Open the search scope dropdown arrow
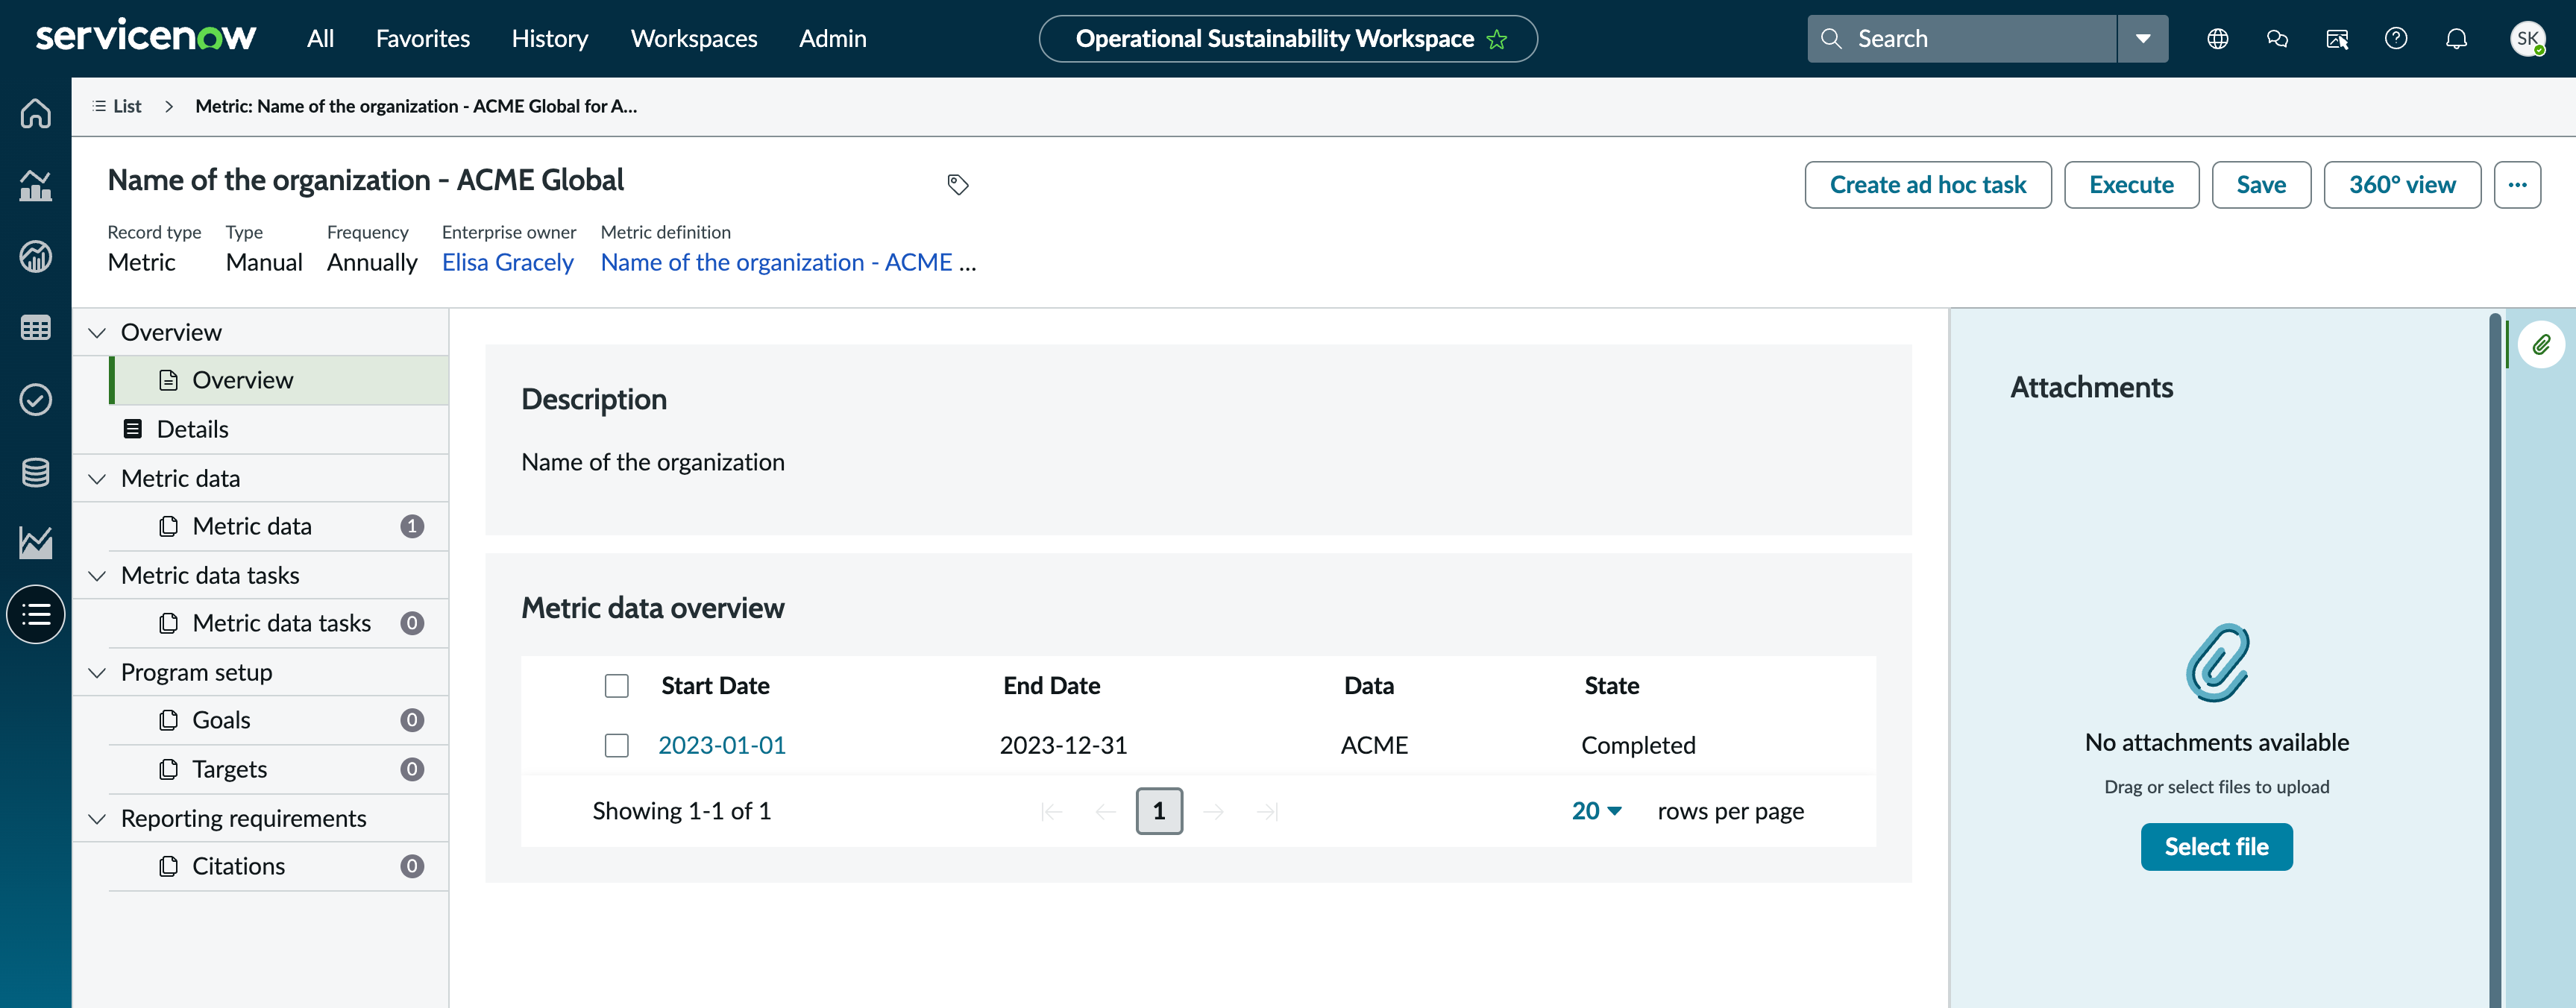This screenshot has height=1008, width=2576. click(2143, 38)
